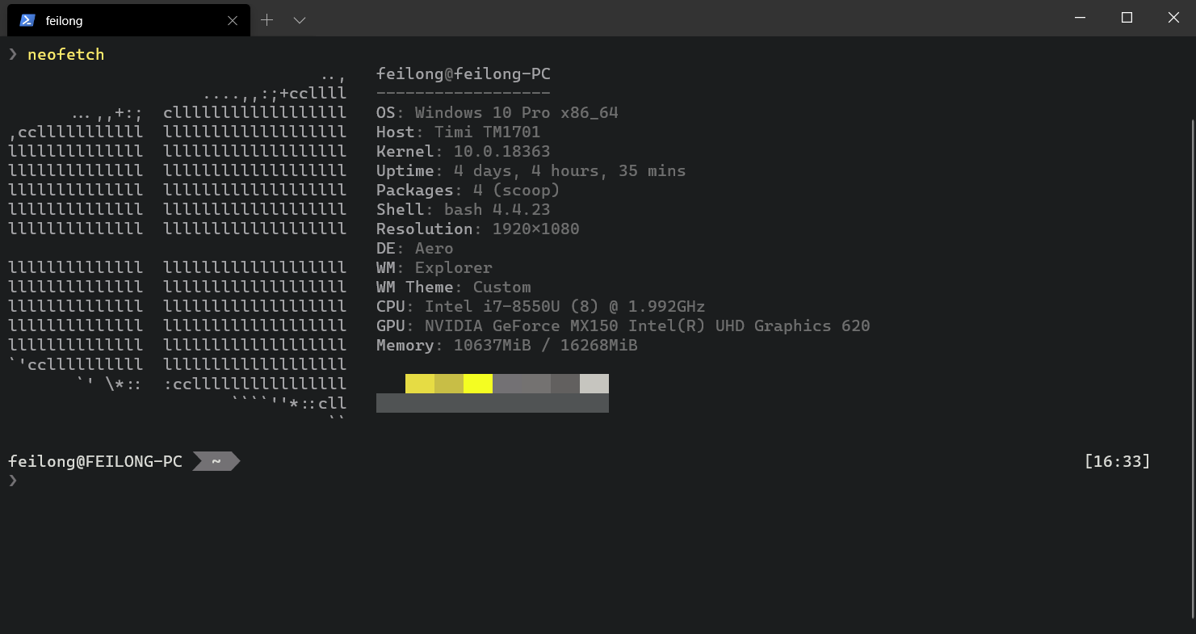Click the WM: Explorer line
This screenshot has height=634, width=1196.
pyautogui.click(x=434, y=268)
